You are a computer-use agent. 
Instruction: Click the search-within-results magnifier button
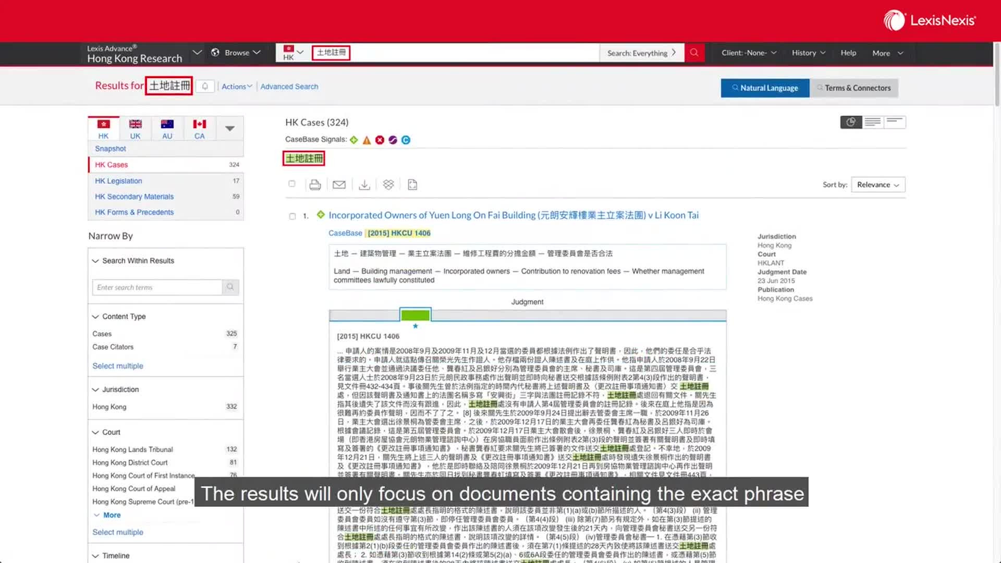[x=230, y=287]
